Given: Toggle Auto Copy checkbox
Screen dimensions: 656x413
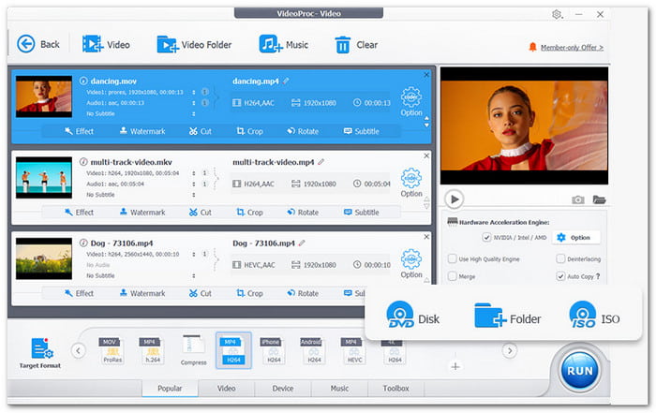Looking at the screenshot, I should tap(560, 276).
